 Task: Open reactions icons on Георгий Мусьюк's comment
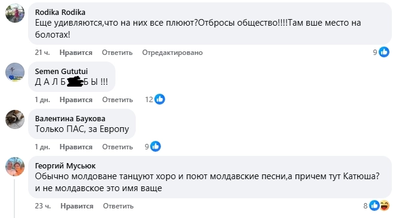(x=379, y=205)
